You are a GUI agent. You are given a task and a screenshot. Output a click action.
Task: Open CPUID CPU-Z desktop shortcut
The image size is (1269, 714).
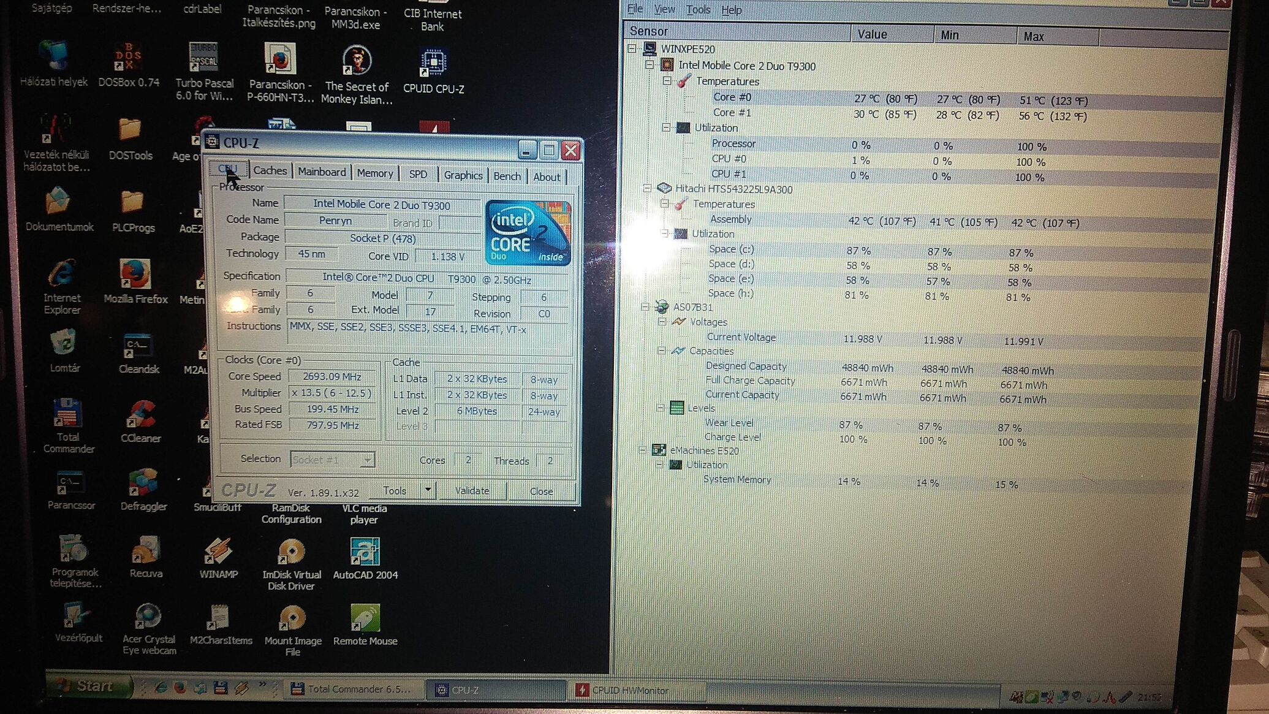[433, 72]
